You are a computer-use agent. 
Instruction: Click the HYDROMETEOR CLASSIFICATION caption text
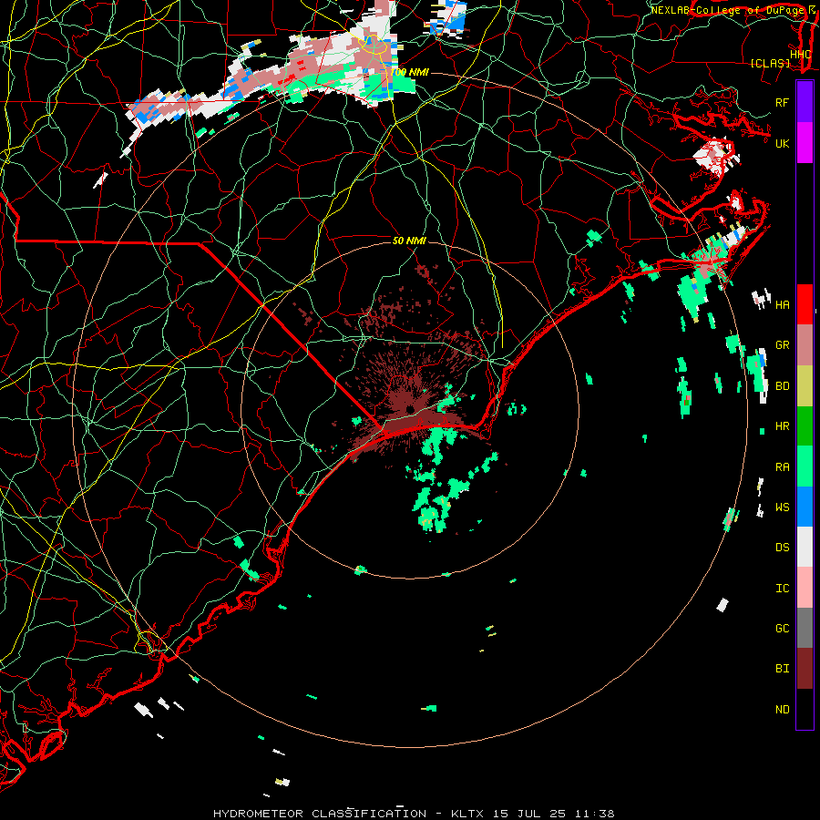point(320,814)
